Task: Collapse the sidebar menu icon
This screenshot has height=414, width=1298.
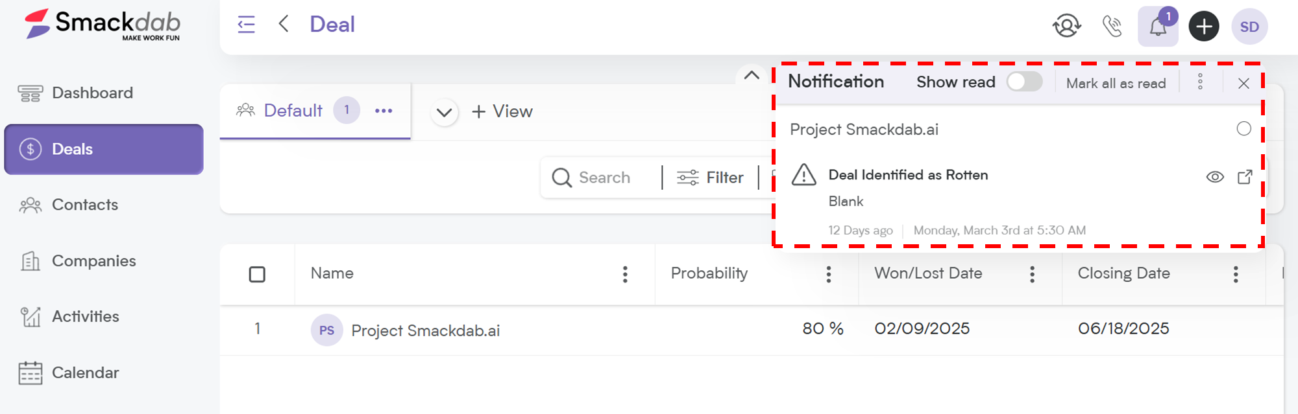Action: (x=247, y=25)
